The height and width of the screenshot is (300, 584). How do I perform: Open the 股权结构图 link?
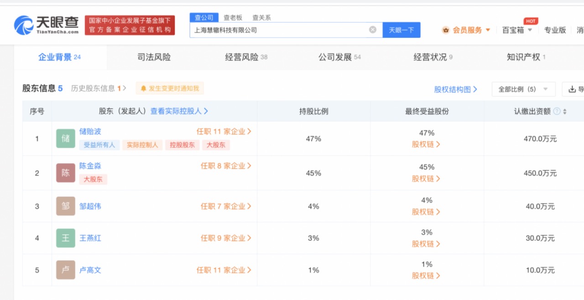click(x=455, y=89)
